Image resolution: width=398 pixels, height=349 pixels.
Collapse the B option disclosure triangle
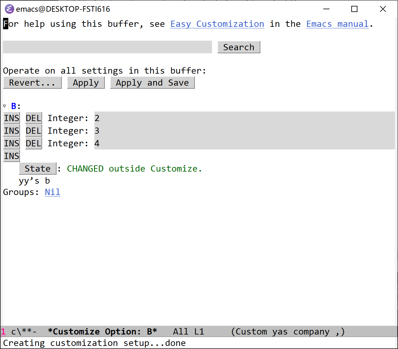[x=5, y=106]
